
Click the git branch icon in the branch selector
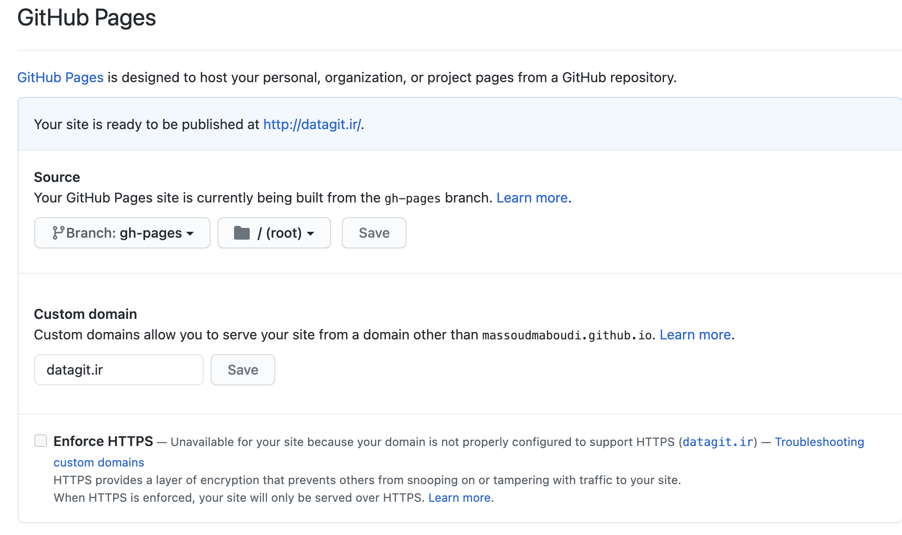(x=58, y=233)
